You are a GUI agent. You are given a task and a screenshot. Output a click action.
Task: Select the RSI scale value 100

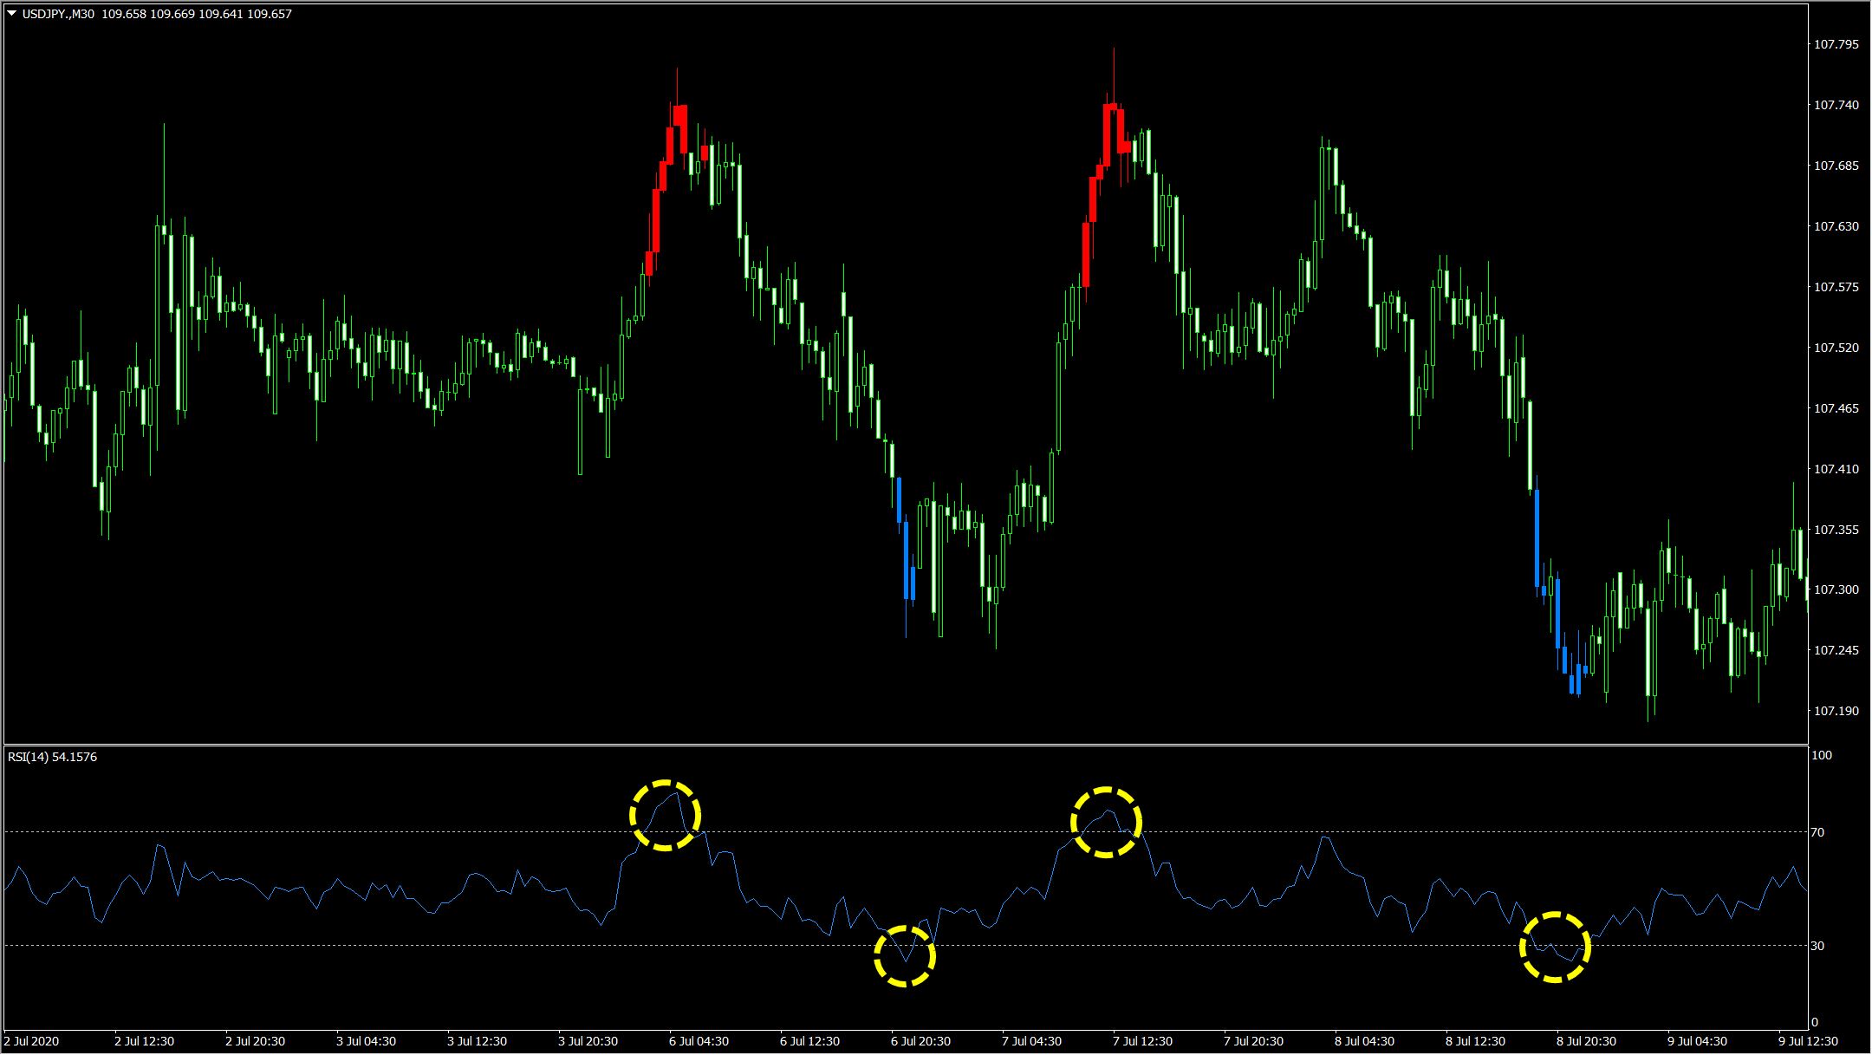(1822, 755)
